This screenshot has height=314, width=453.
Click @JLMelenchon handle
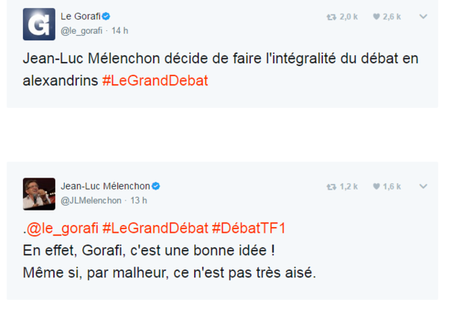click(x=92, y=200)
